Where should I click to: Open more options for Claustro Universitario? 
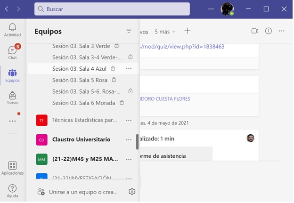(129, 139)
